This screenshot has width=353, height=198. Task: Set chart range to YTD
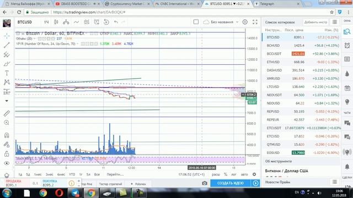72,174
